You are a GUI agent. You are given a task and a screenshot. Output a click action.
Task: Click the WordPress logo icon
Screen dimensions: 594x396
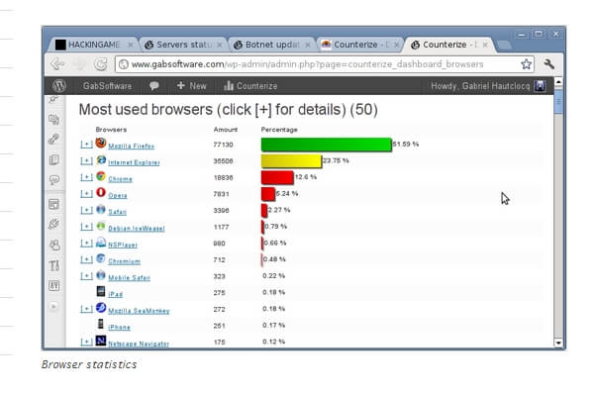pyautogui.click(x=59, y=86)
